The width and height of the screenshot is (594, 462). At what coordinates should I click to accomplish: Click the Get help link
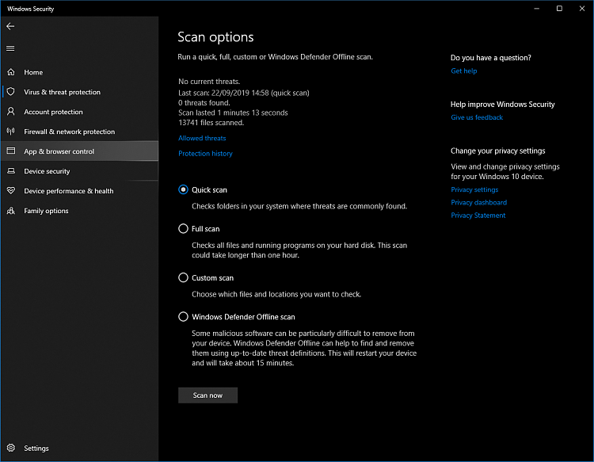pos(464,71)
